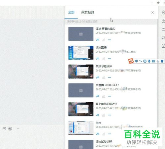Viewport: 165px width, 149px height.
Task: Open the 道法 青春的邀约 title
Action: click(106, 29)
